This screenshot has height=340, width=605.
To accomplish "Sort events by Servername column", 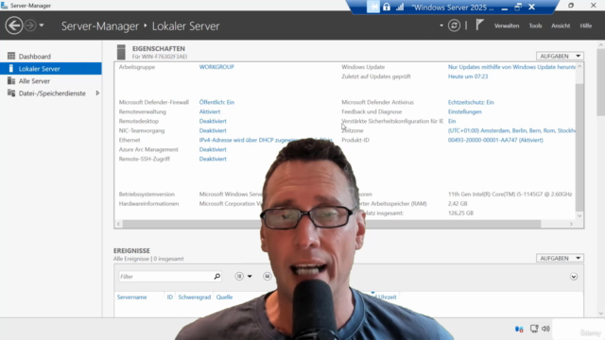I will (x=132, y=297).
